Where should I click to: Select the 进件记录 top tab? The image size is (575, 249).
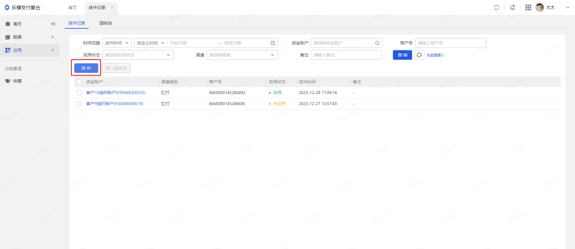pyautogui.click(x=97, y=7)
